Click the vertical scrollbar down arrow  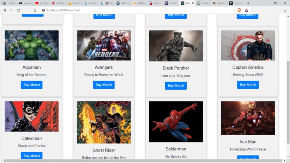point(288,157)
